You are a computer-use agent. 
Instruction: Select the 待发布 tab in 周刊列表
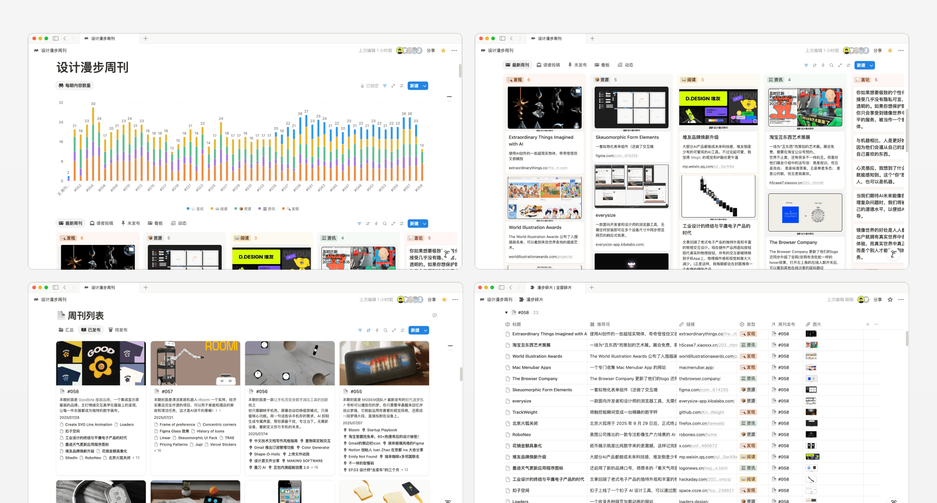[118, 330]
